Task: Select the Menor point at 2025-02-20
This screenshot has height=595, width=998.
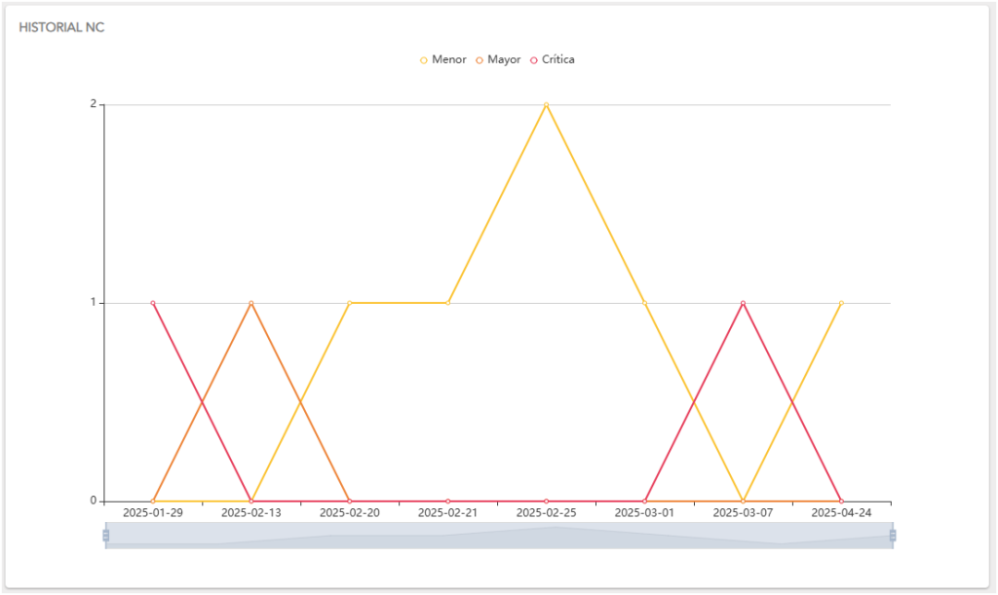Action: [350, 303]
